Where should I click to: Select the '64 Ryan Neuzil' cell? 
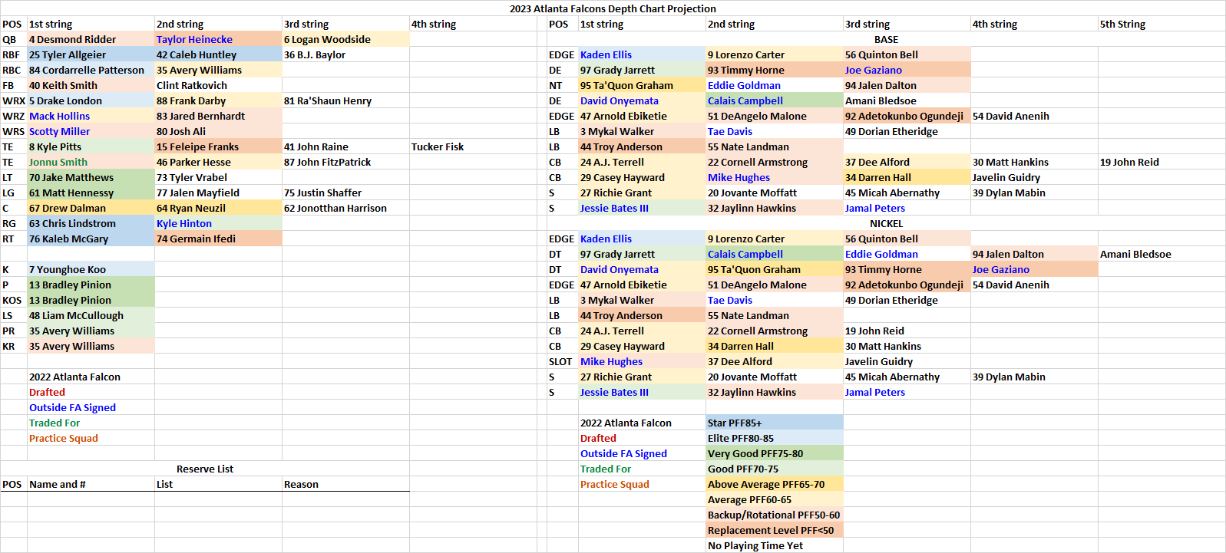[218, 208]
